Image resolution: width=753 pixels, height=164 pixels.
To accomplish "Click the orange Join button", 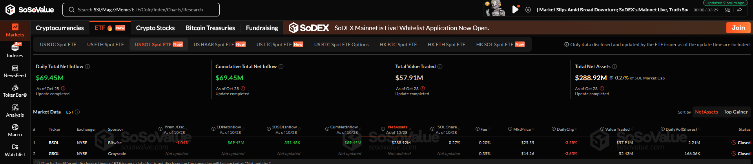I will click(738, 28).
